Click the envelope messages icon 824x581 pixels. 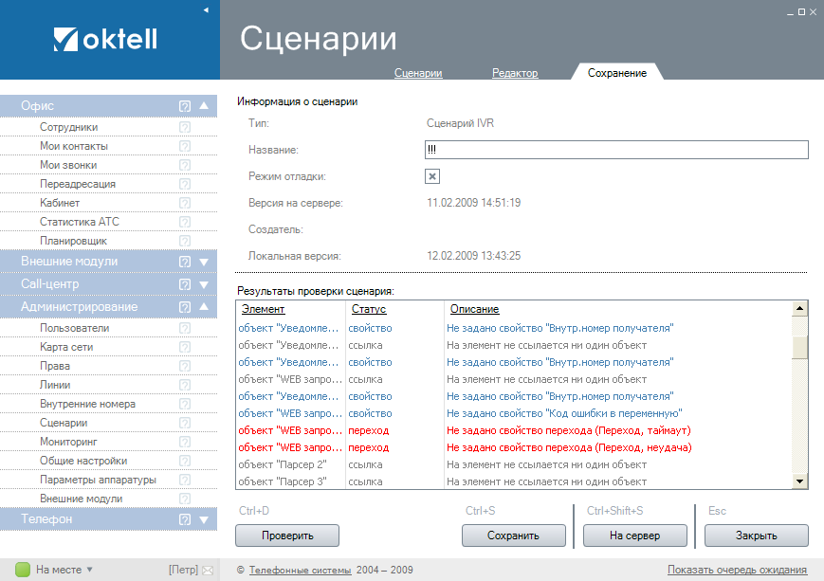(209, 571)
